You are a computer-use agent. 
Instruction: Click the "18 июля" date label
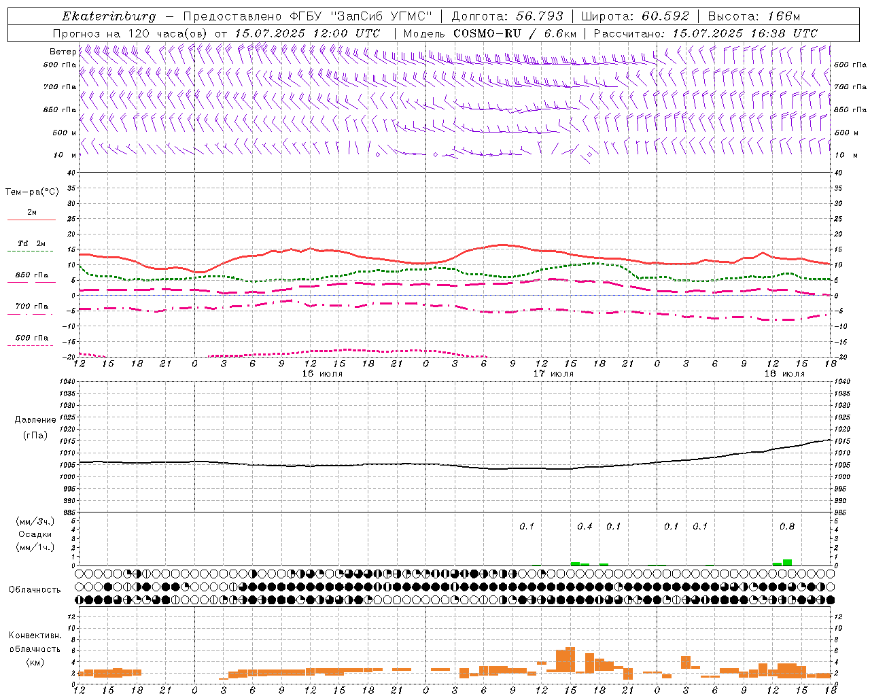[784, 373]
